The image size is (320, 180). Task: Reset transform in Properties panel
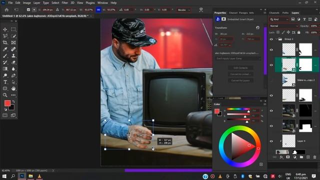coord(257,27)
